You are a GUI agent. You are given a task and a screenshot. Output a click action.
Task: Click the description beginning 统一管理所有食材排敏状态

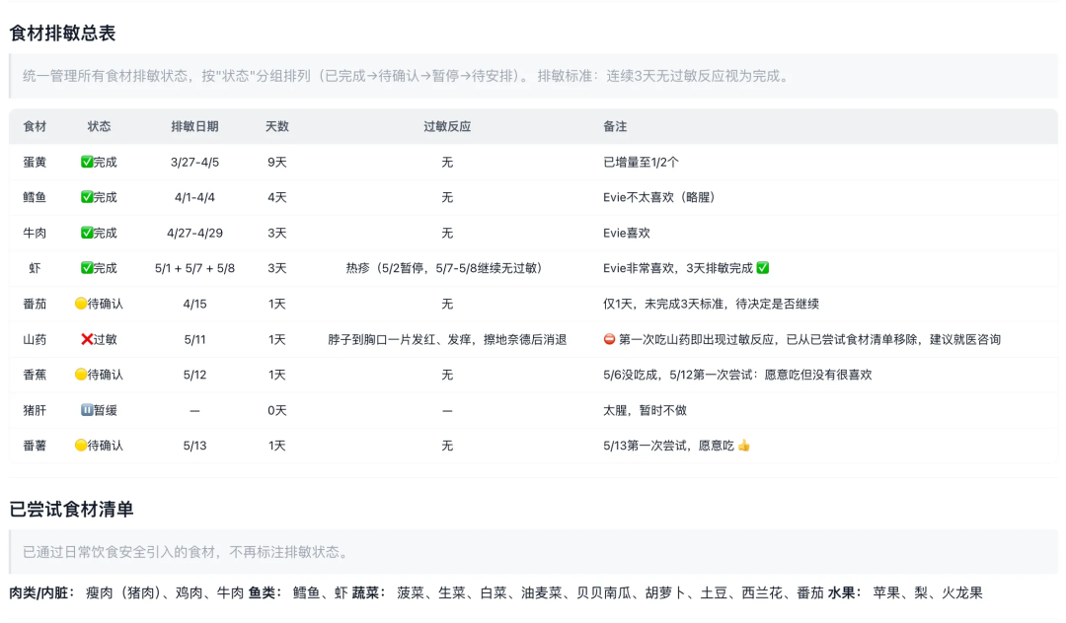tap(408, 76)
